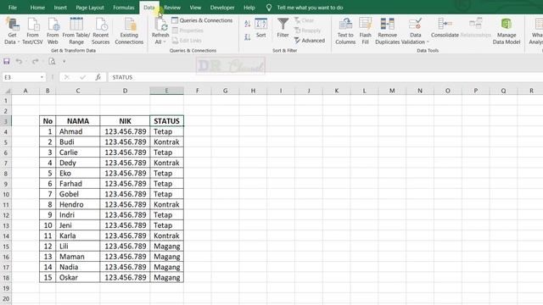Select the cell containing Nadia
Screen dimensions: 543x305
pyautogui.click(x=78, y=267)
